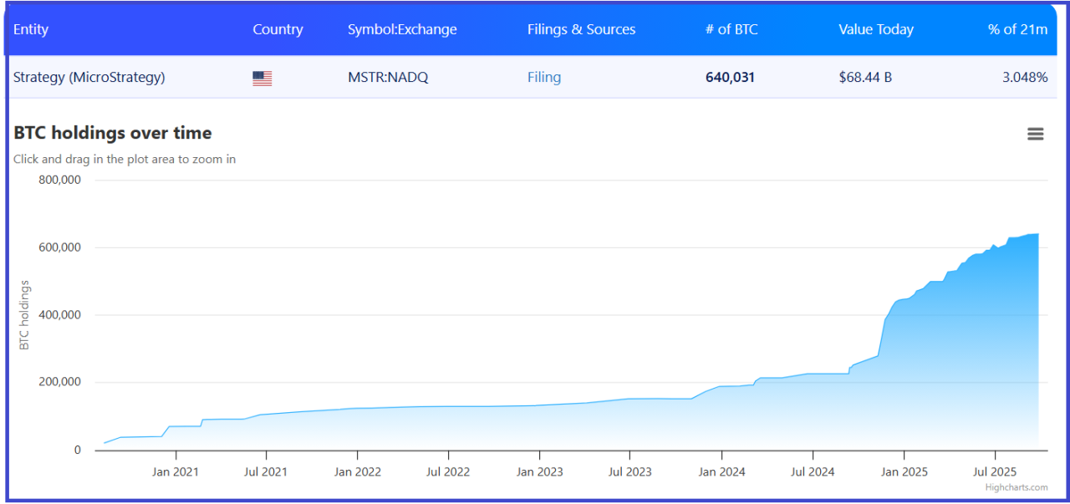Click the United States flag icon

click(x=262, y=79)
